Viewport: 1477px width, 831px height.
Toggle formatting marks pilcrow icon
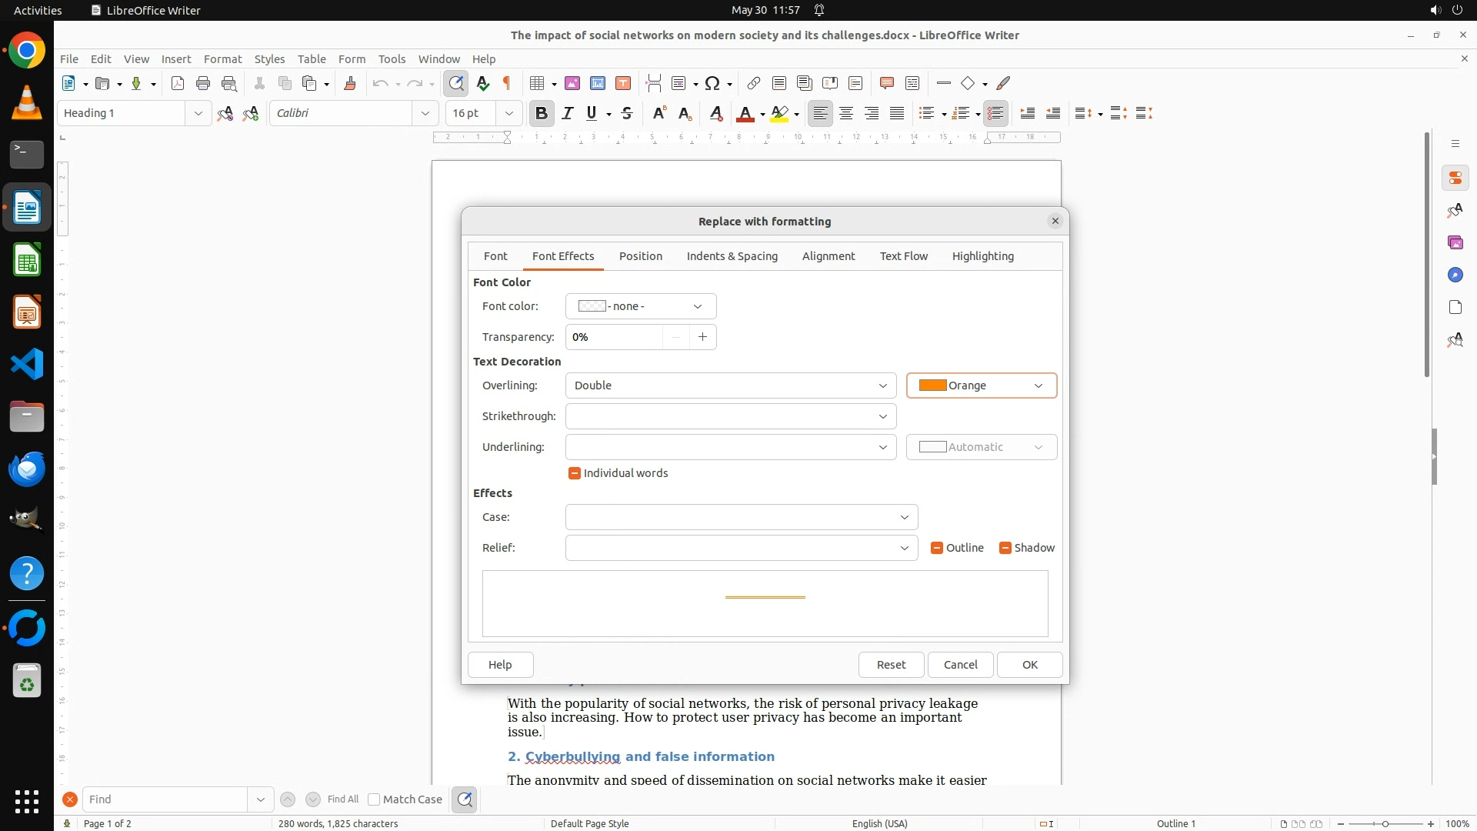coord(507,83)
